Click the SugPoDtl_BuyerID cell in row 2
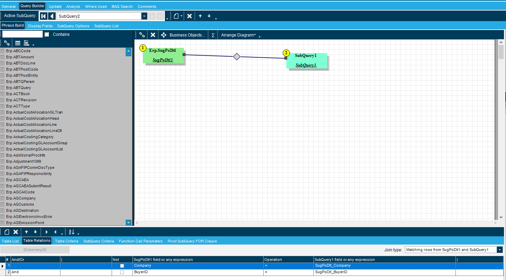 384,272
